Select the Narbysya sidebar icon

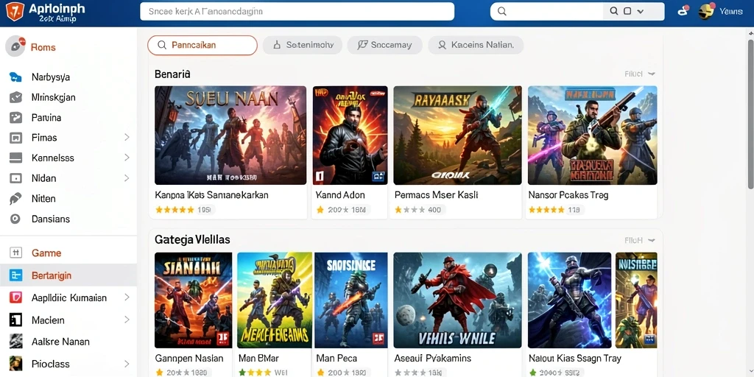point(15,77)
